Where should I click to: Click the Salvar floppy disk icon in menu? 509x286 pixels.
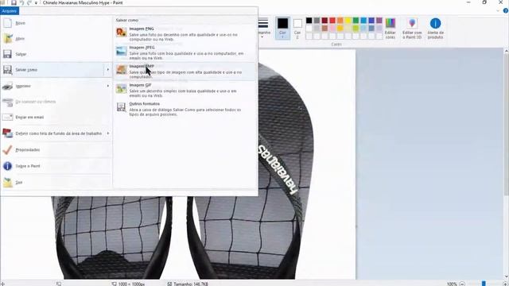click(x=7, y=54)
